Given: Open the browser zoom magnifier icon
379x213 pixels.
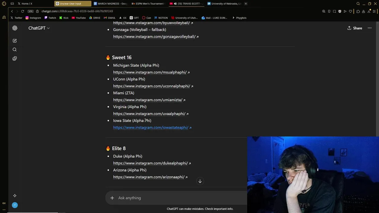Looking at the screenshot, I should [324, 11].
